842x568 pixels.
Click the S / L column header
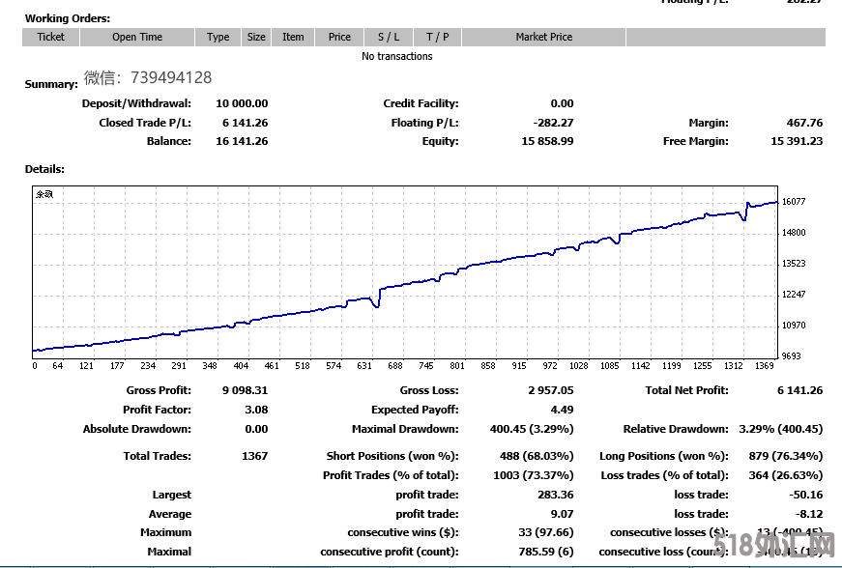tap(388, 38)
